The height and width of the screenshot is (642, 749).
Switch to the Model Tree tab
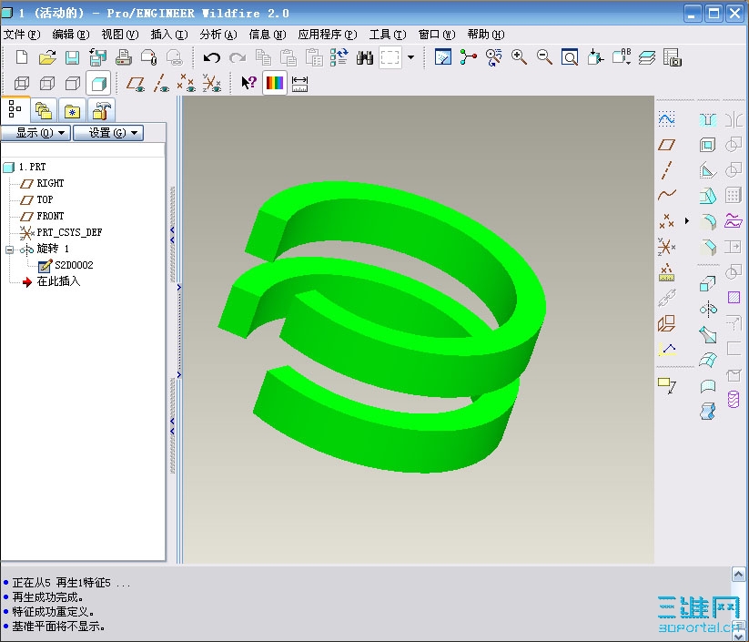click(x=15, y=109)
